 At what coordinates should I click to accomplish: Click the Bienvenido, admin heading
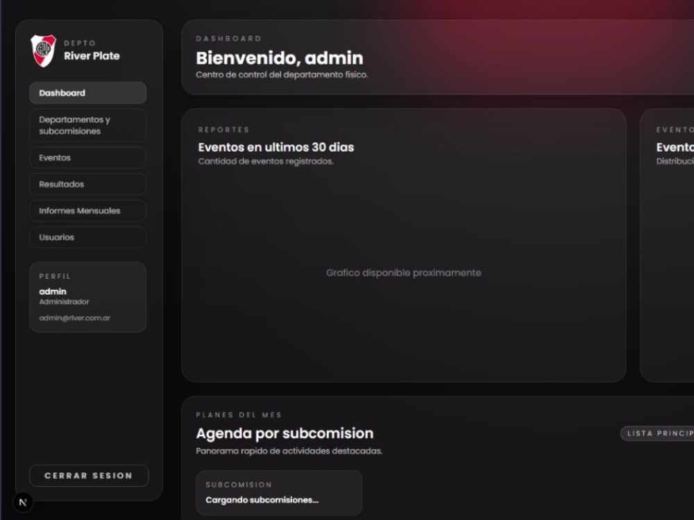coord(280,58)
